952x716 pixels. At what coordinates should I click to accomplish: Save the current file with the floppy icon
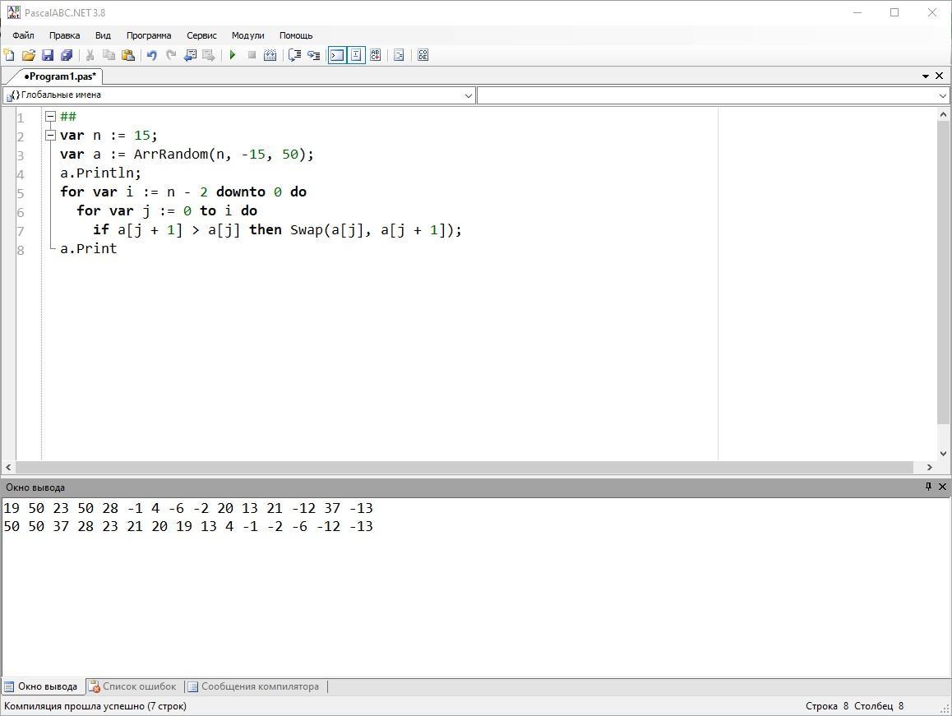coord(48,55)
